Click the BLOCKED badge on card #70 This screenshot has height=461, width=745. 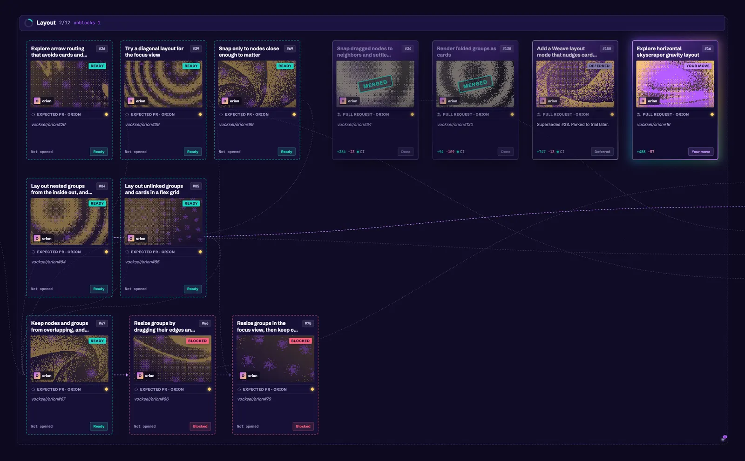tap(300, 341)
